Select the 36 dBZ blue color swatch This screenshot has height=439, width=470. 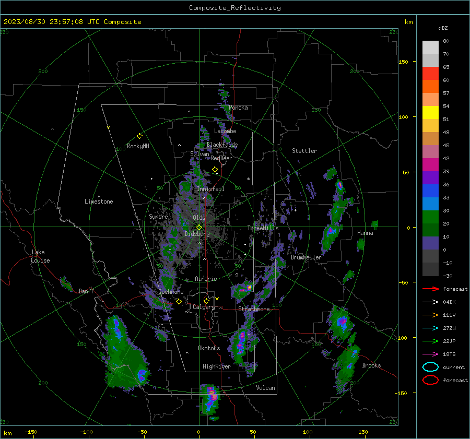tap(430, 191)
